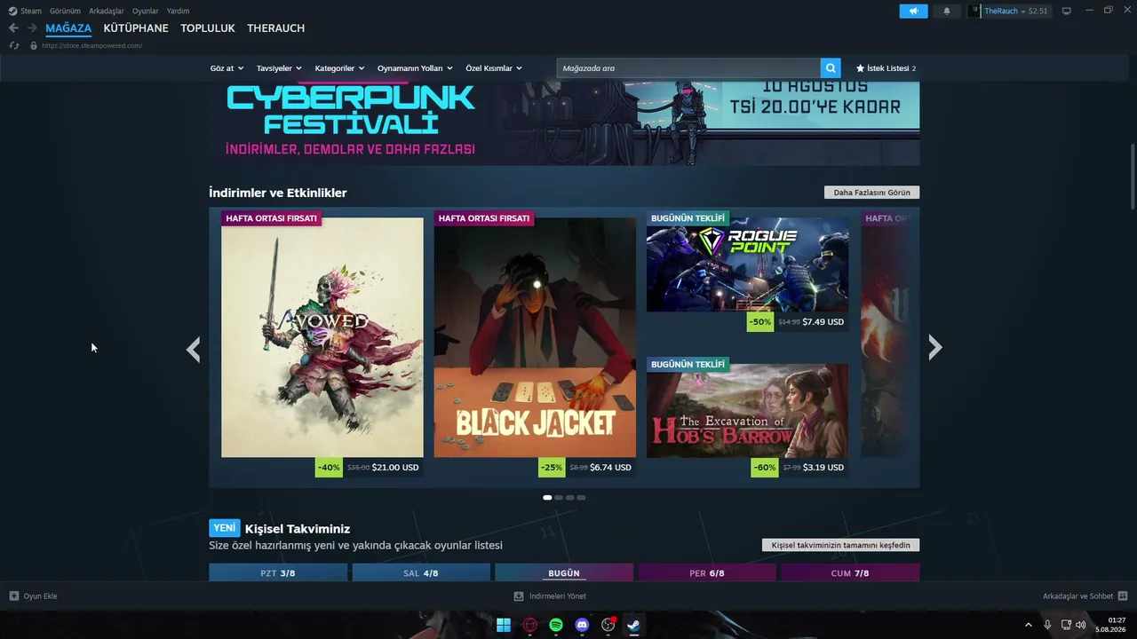Select the BUGÜN day tab
1137x639 pixels.
click(564, 572)
